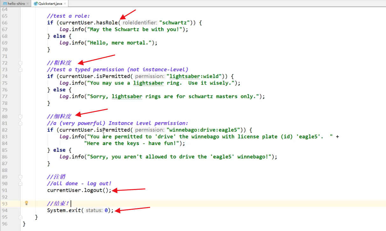Switch to the hello-shiro editor tab
The width and height of the screenshot is (386, 231).
[x=16, y=3]
